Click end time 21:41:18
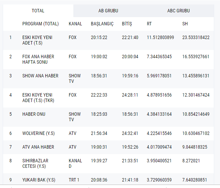 pyautogui.click(x=130, y=180)
